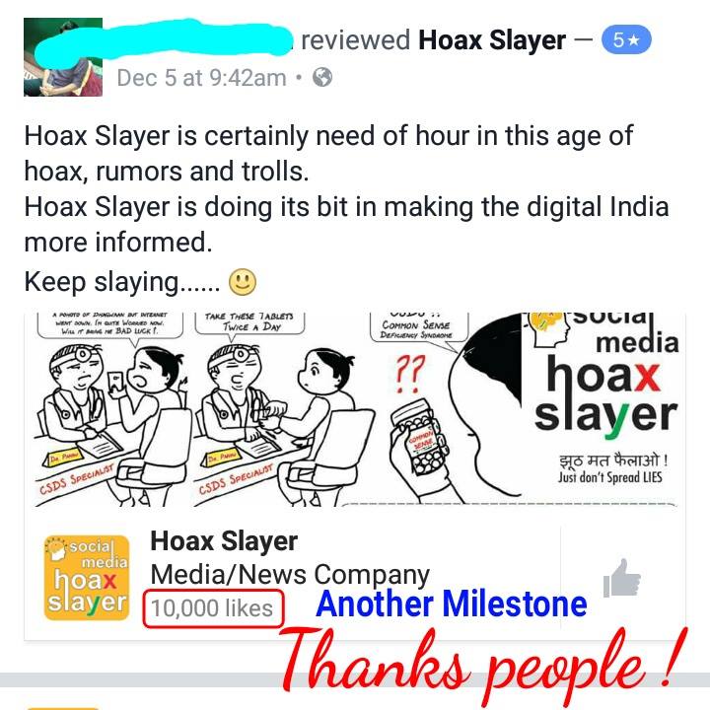Click the Another Milestone blue text

pyautogui.click(x=452, y=604)
